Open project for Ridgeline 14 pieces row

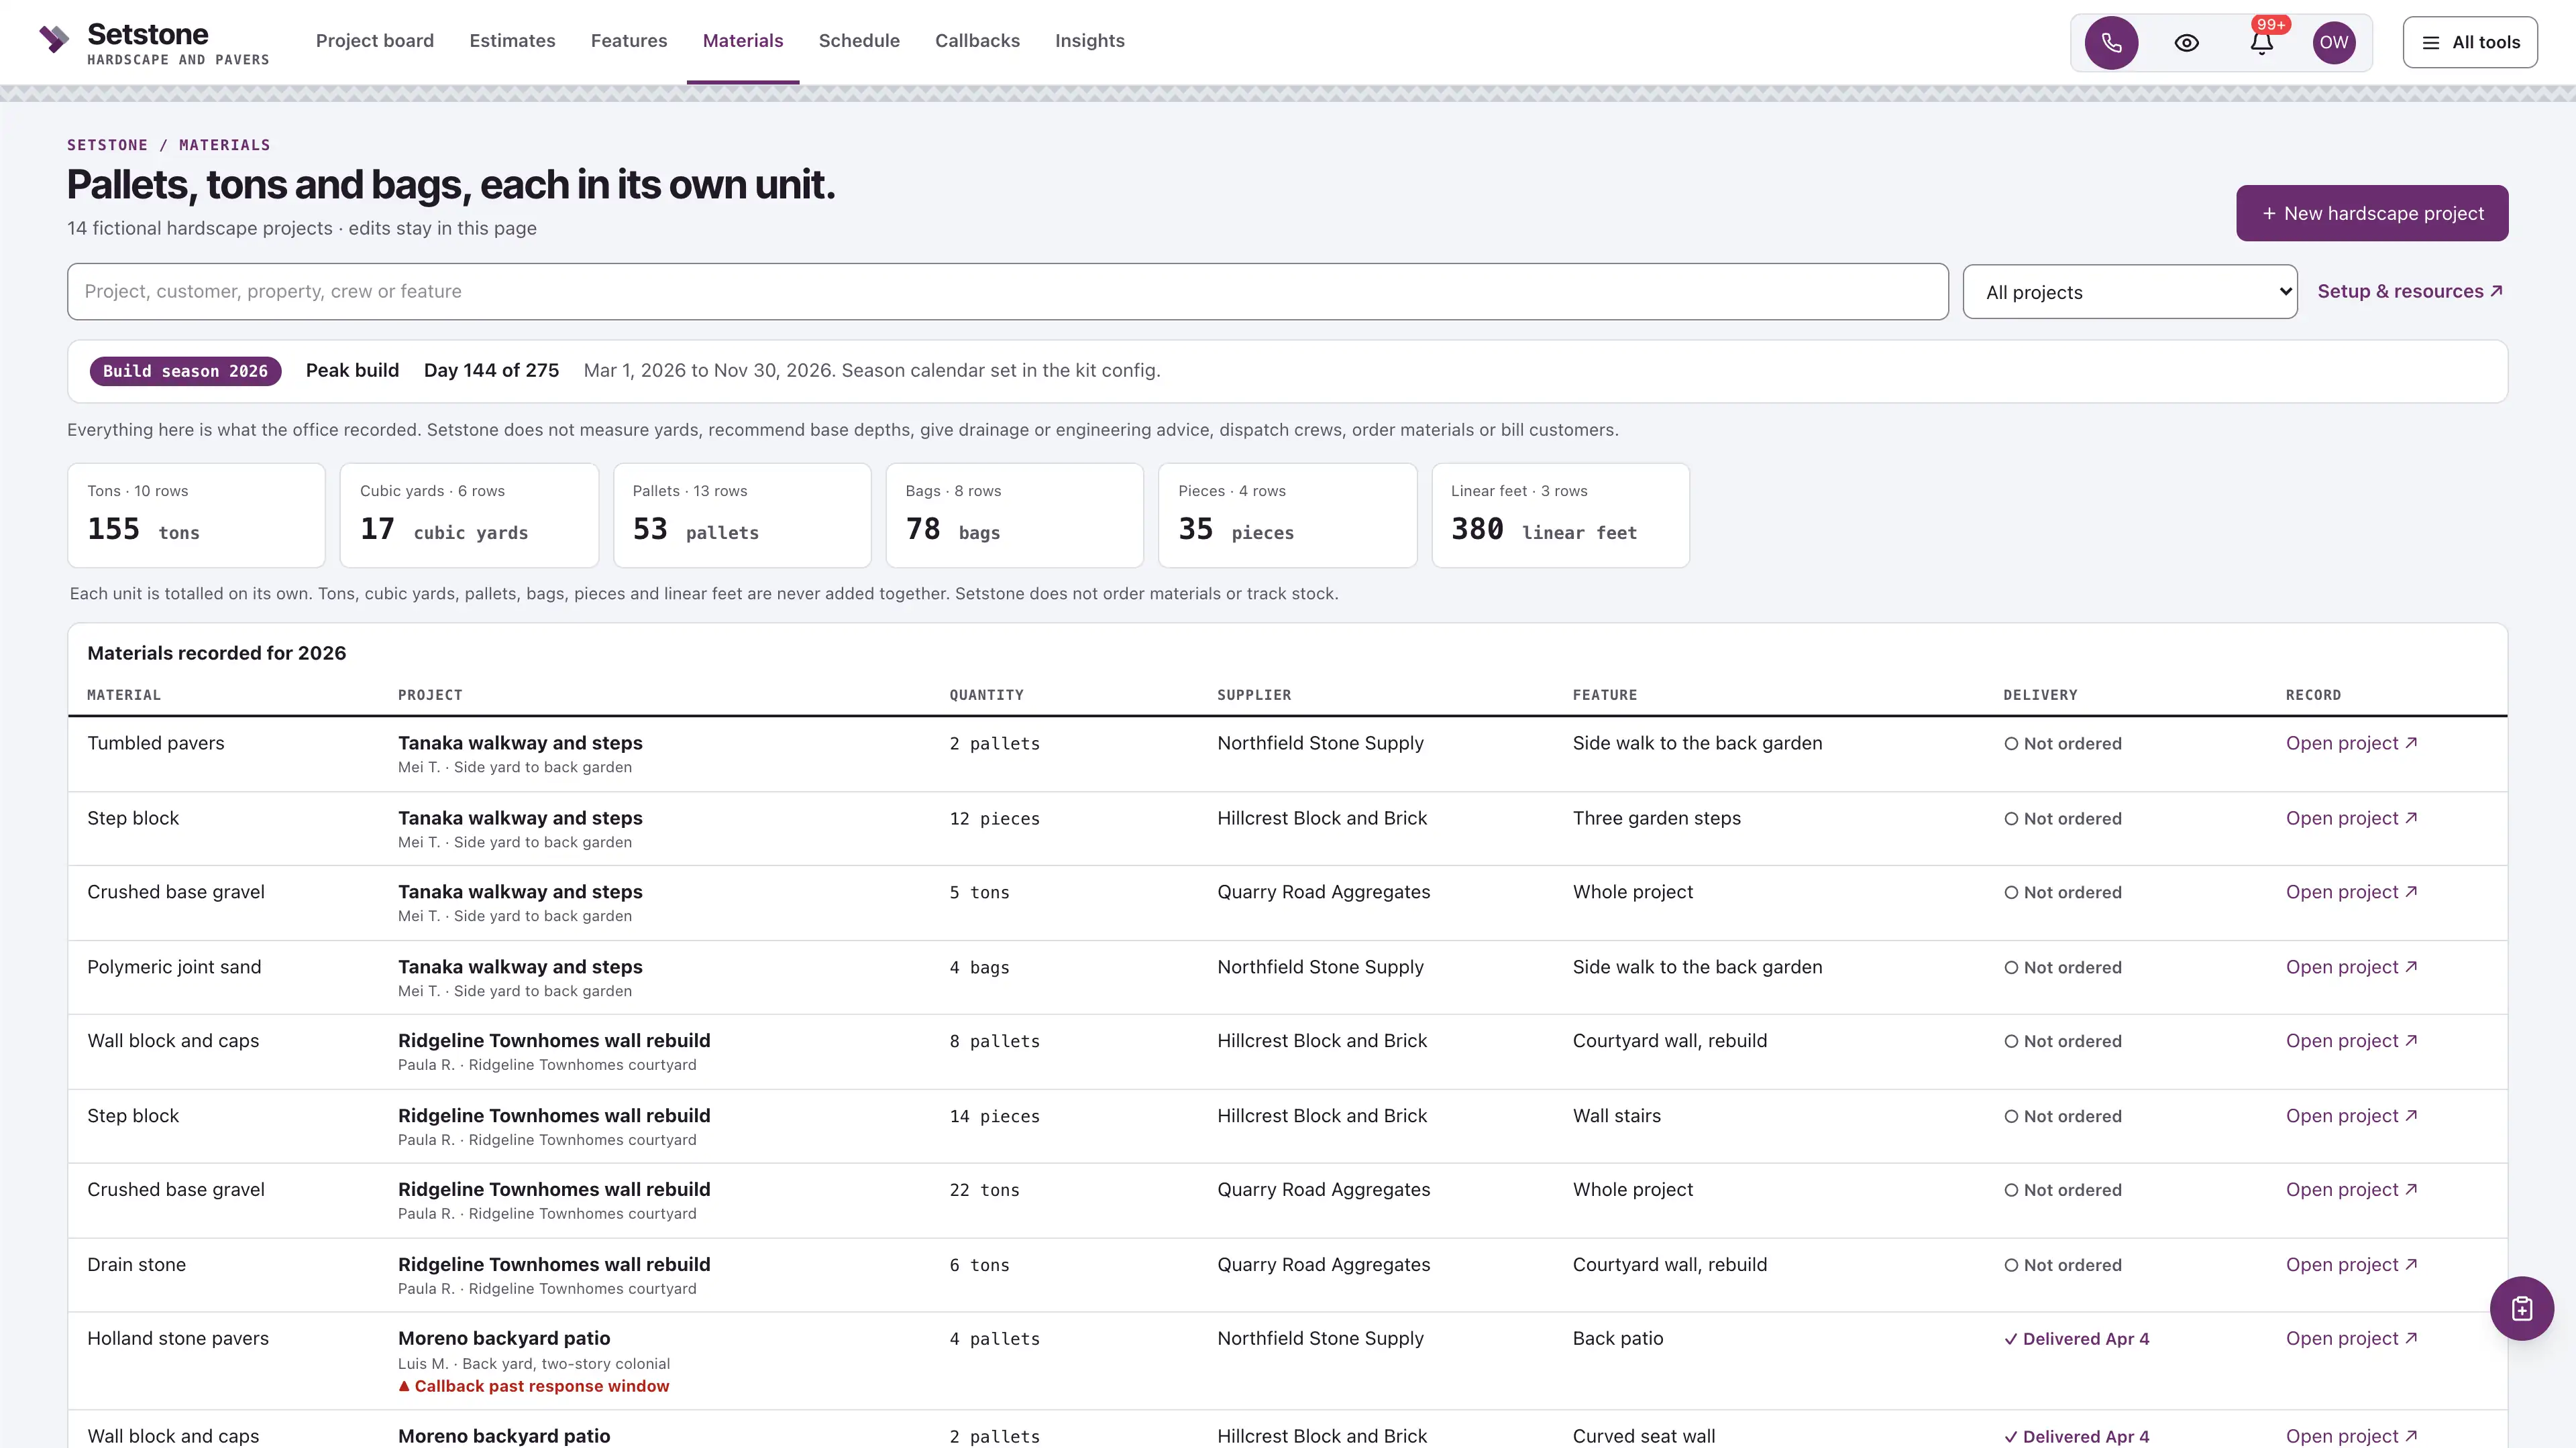click(x=2351, y=1115)
